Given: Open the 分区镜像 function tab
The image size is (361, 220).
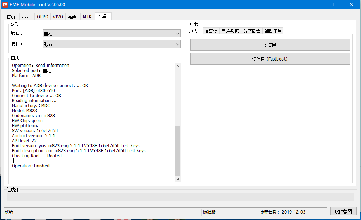Looking at the screenshot, I should 252,31.
